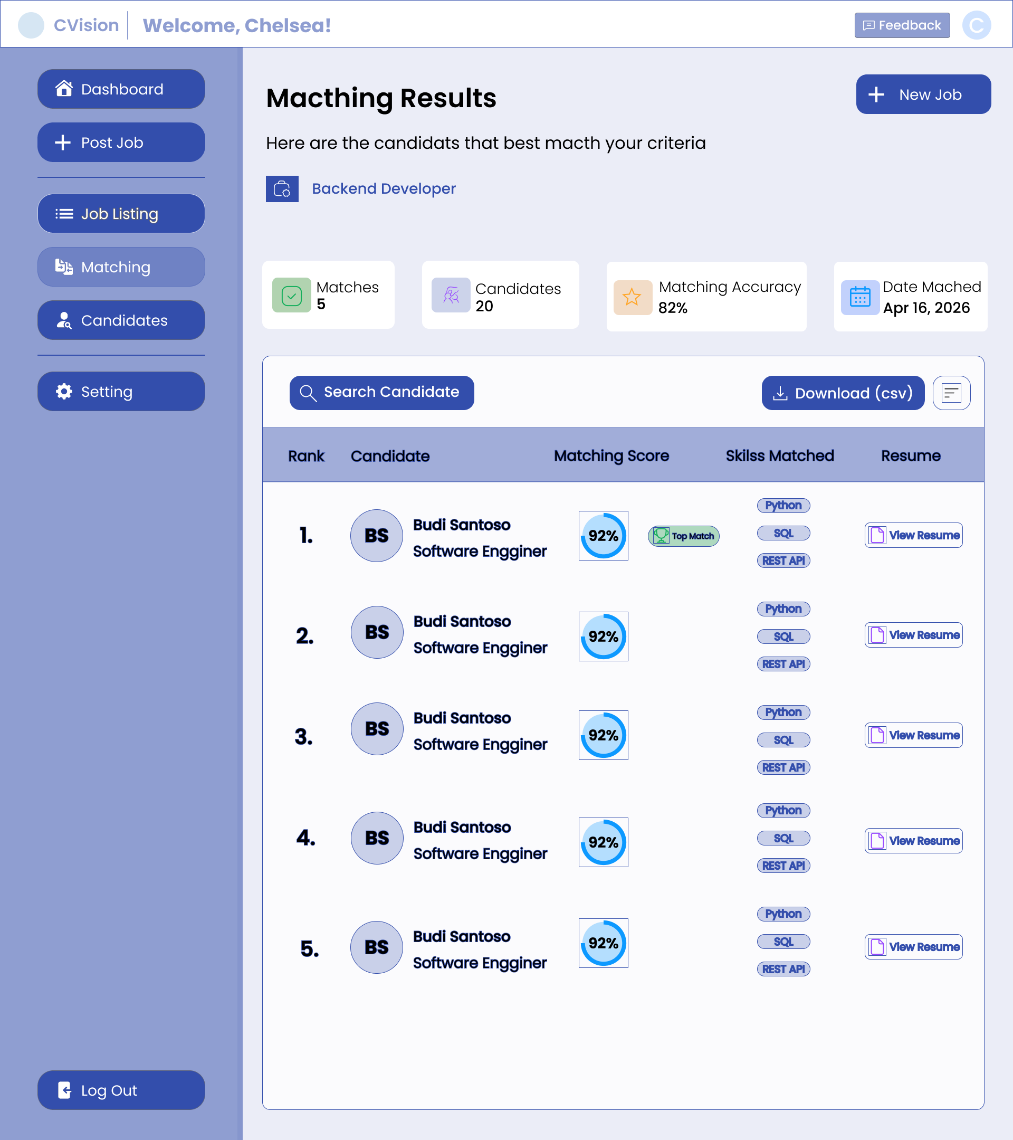Click the Candidates group icon in stats card
The height and width of the screenshot is (1140, 1013).
click(451, 295)
